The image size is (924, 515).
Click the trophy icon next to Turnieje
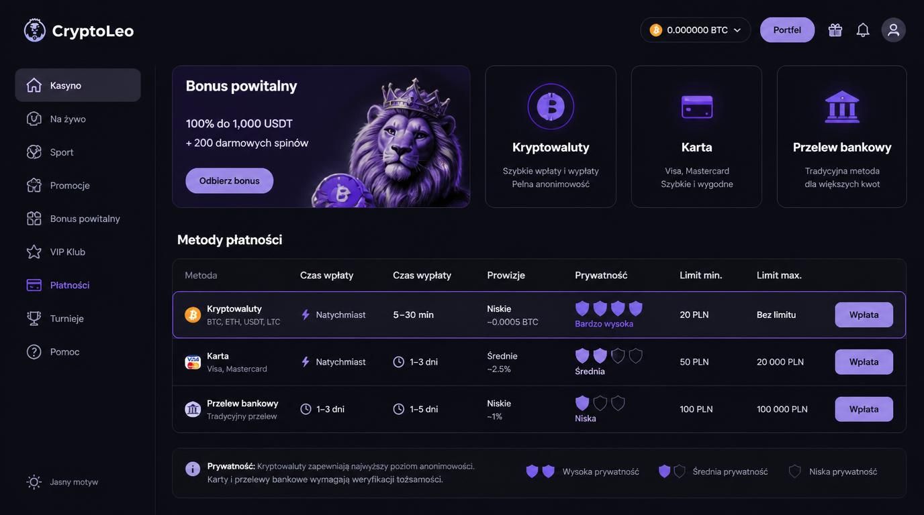[x=34, y=319]
